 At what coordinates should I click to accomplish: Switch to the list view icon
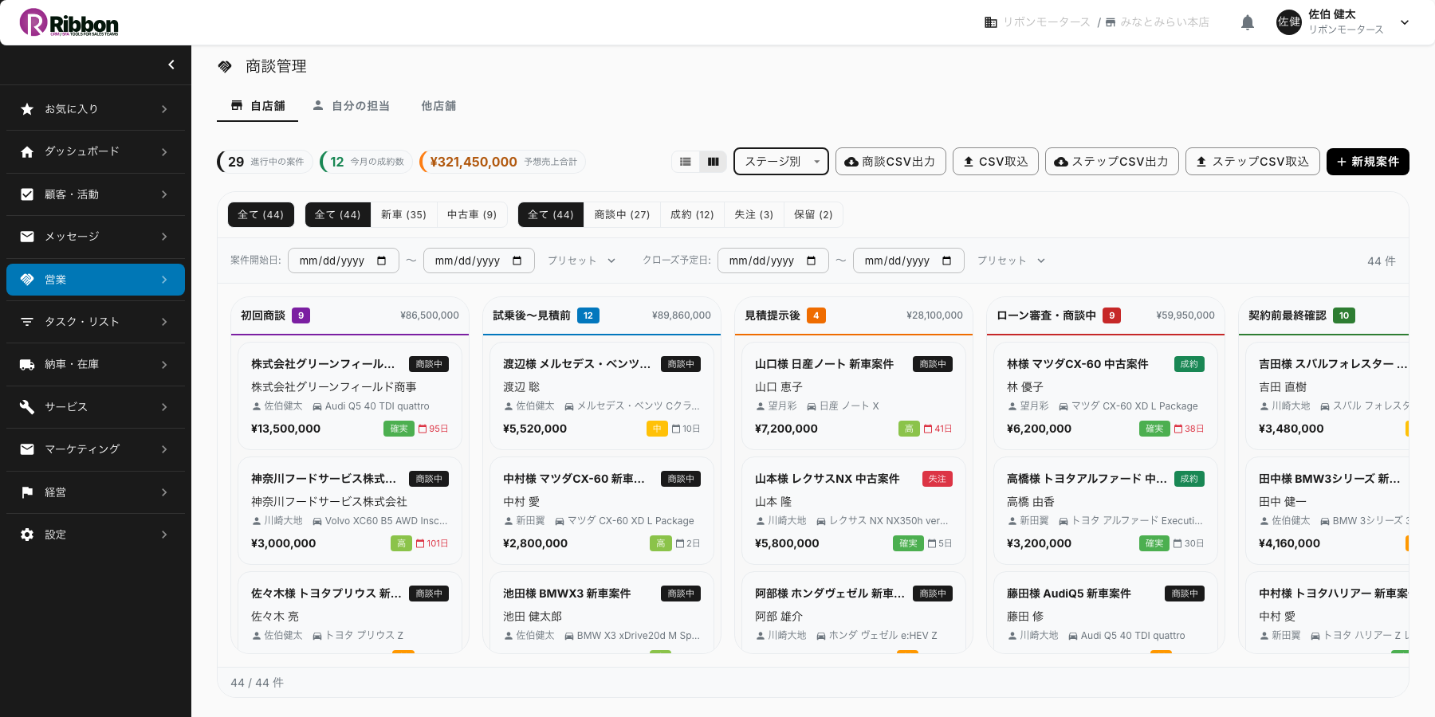coord(686,162)
